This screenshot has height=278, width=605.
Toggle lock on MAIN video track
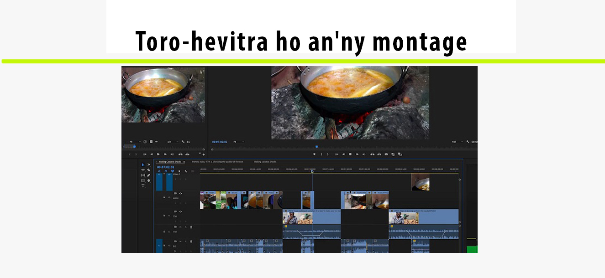click(x=164, y=197)
